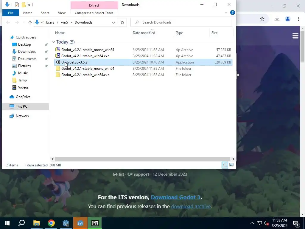This screenshot has height=229, width=305.
Task: Sort files by the Name column header
Action: (60, 33)
